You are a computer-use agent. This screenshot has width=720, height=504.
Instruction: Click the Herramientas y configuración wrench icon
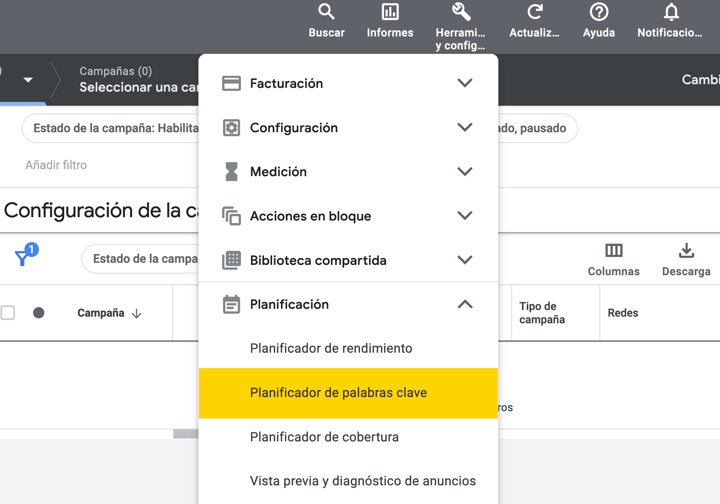[x=460, y=13]
